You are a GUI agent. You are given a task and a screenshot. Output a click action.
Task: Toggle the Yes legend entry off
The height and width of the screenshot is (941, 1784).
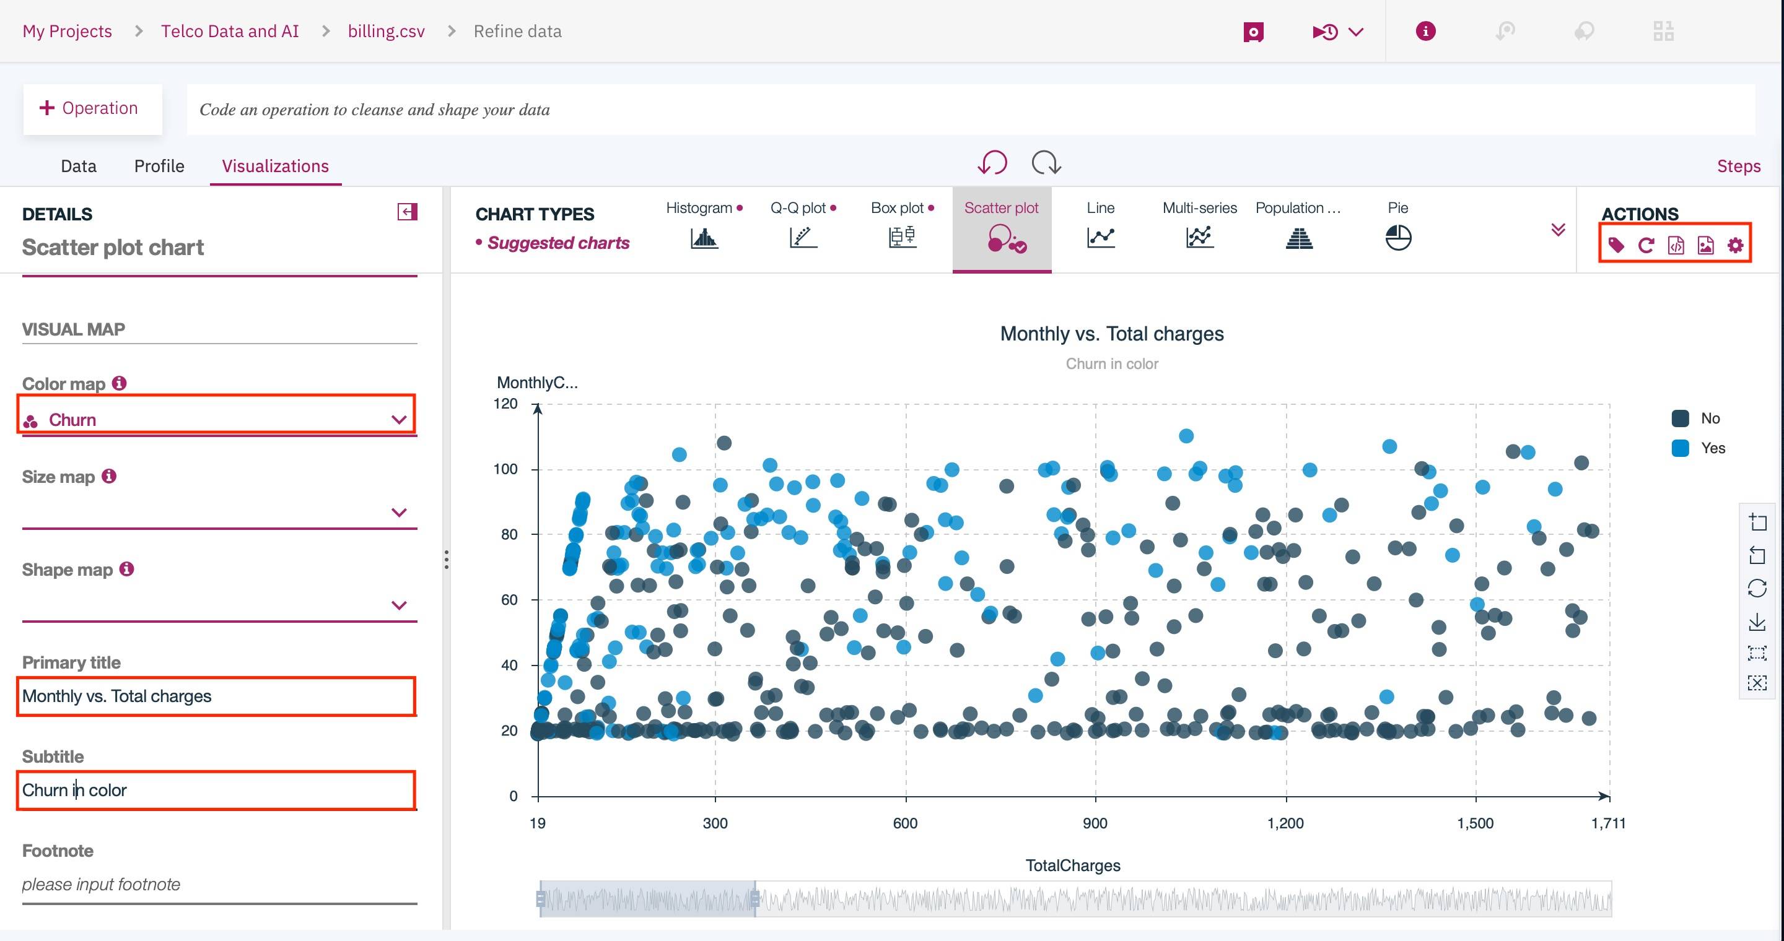[x=1697, y=448]
